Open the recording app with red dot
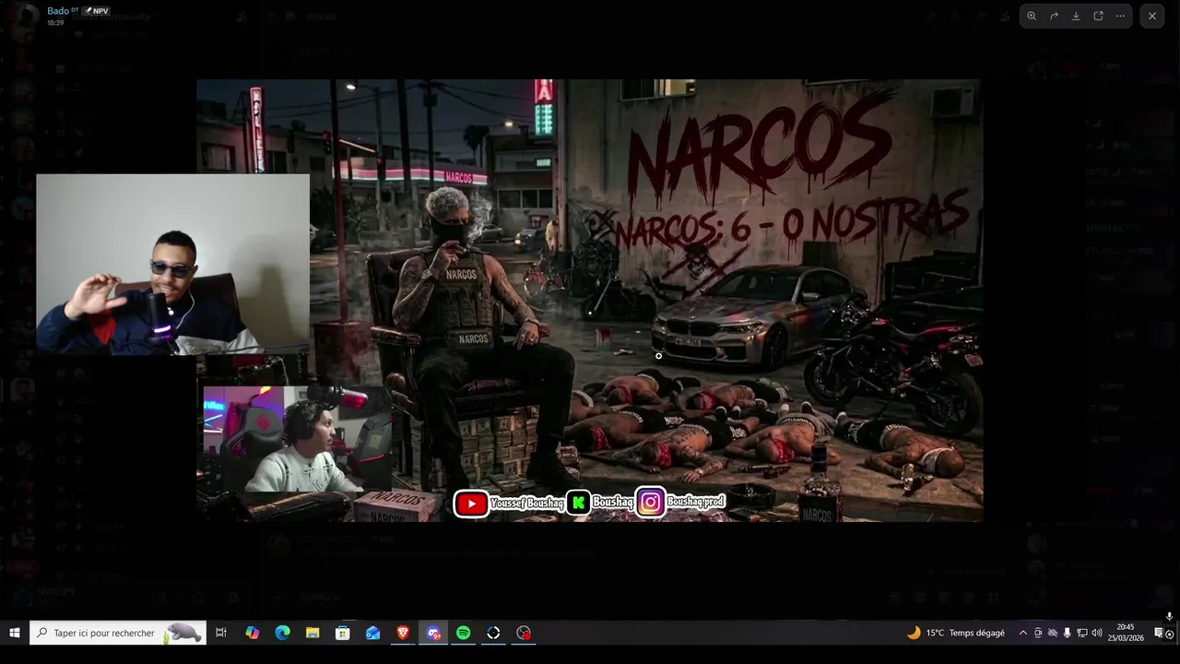This screenshot has height=664, width=1180. [x=524, y=633]
